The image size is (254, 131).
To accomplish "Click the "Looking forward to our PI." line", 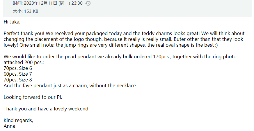I will [x=33, y=97].
